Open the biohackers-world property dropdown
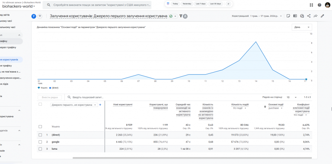This screenshot has width=332, height=164. (19, 6)
